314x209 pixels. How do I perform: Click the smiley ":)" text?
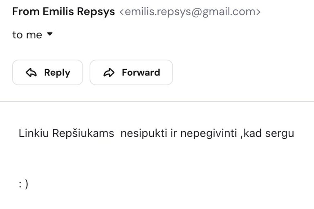[23, 184]
